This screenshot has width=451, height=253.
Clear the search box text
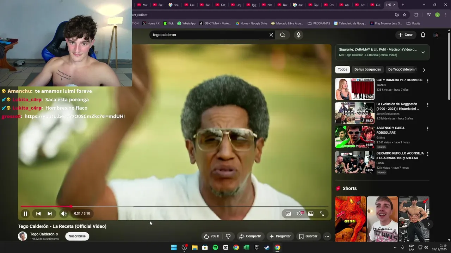point(271,35)
